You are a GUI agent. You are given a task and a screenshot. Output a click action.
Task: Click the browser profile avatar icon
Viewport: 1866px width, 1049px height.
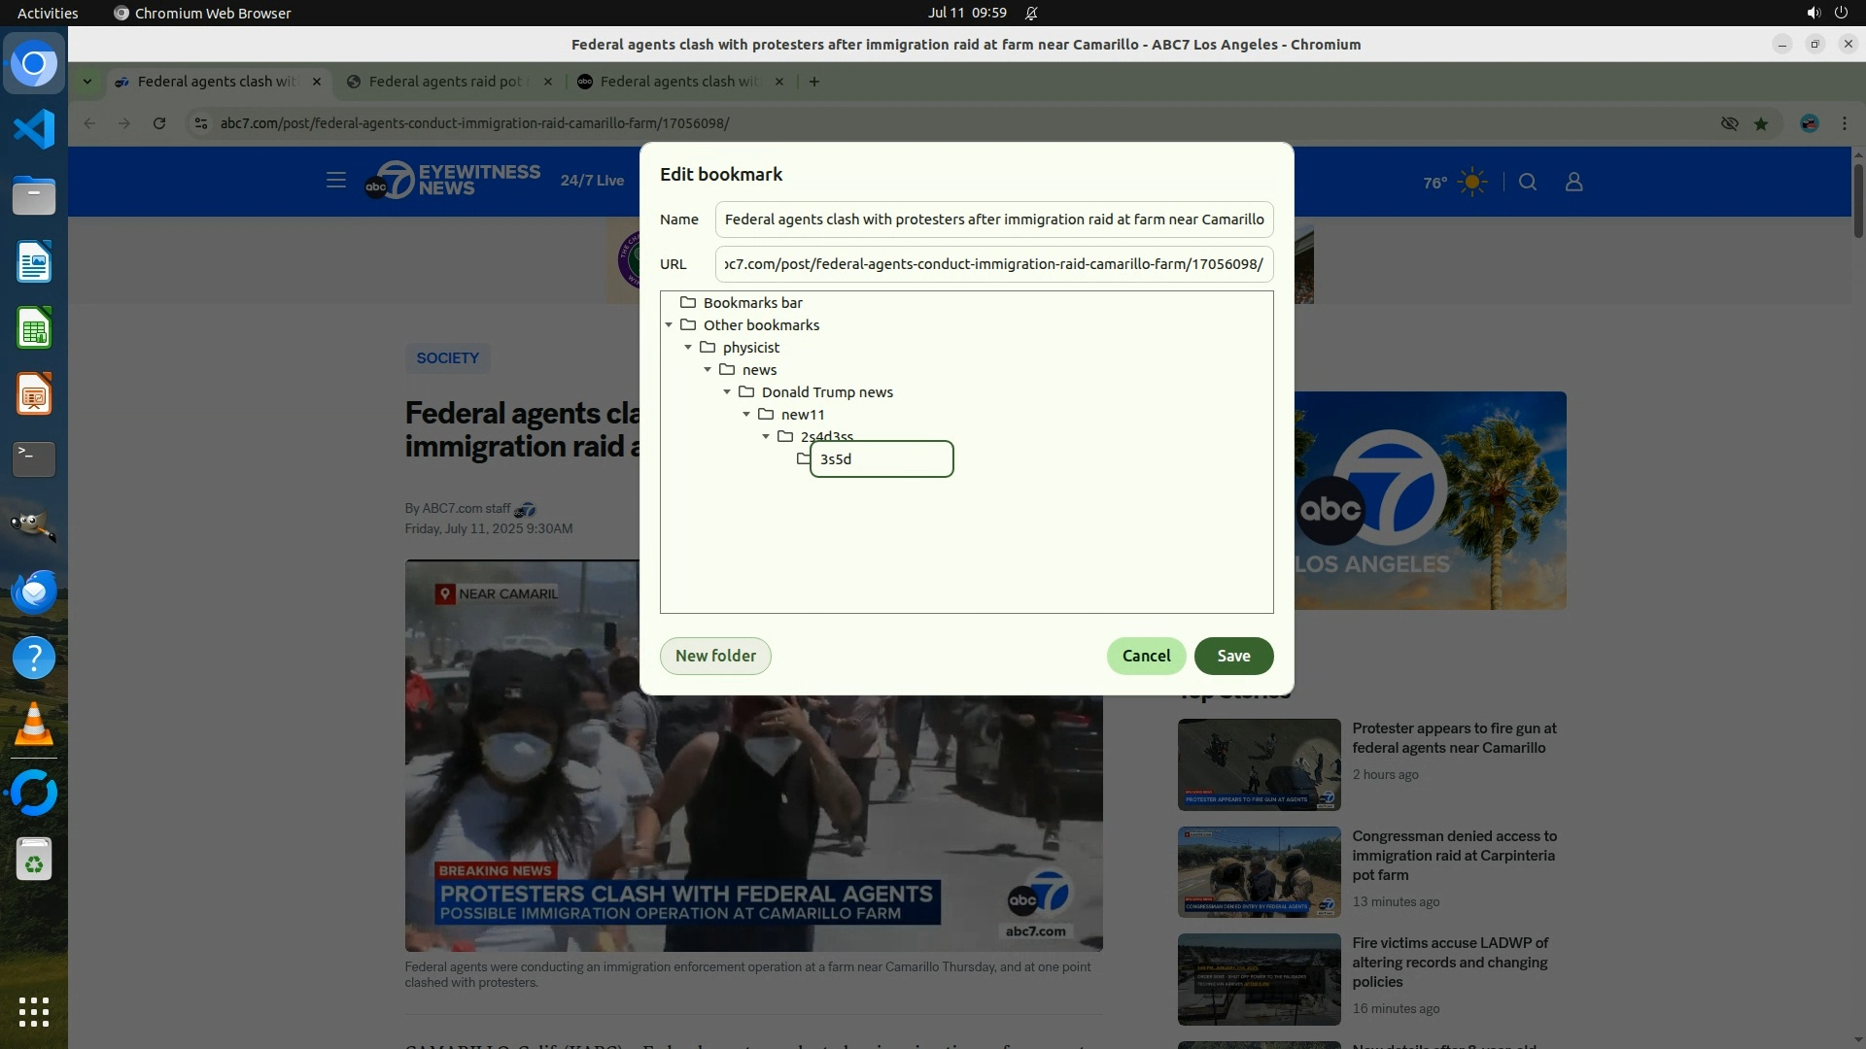click(1809, 123)
